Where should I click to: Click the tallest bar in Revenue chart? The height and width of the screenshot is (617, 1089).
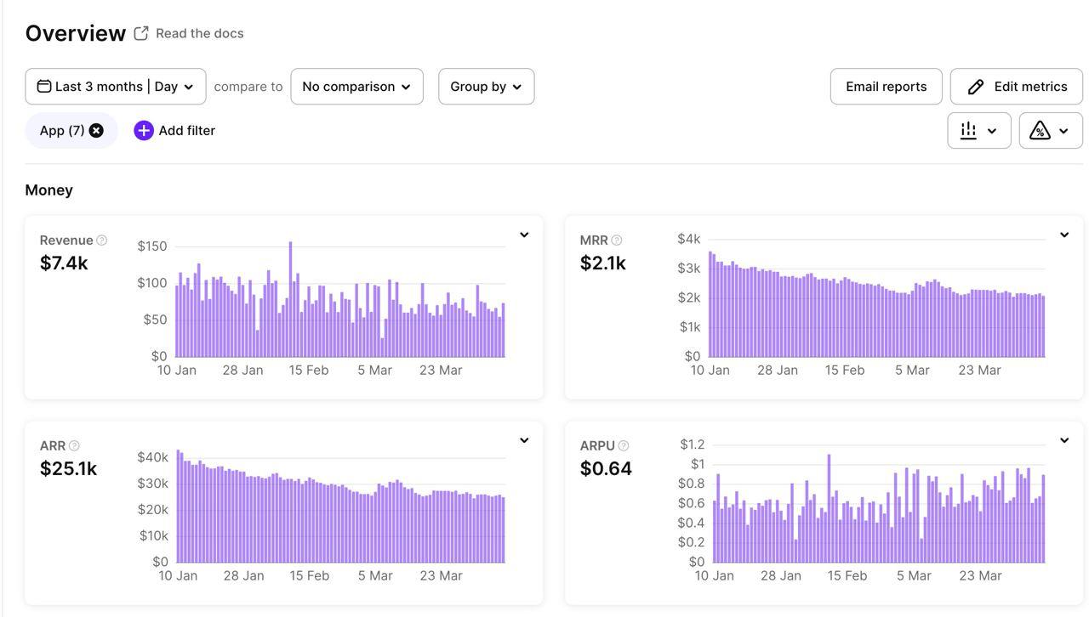(290, 297)
